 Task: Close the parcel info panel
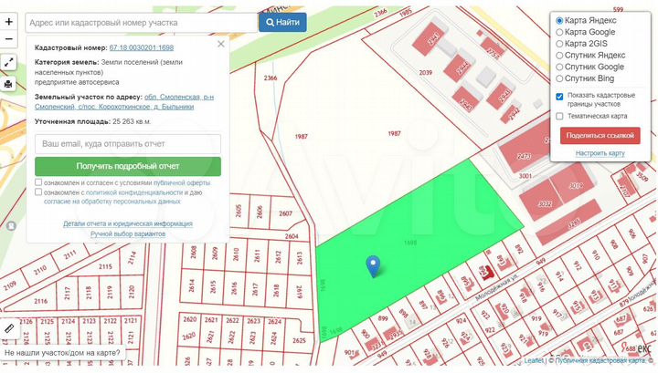220,43
